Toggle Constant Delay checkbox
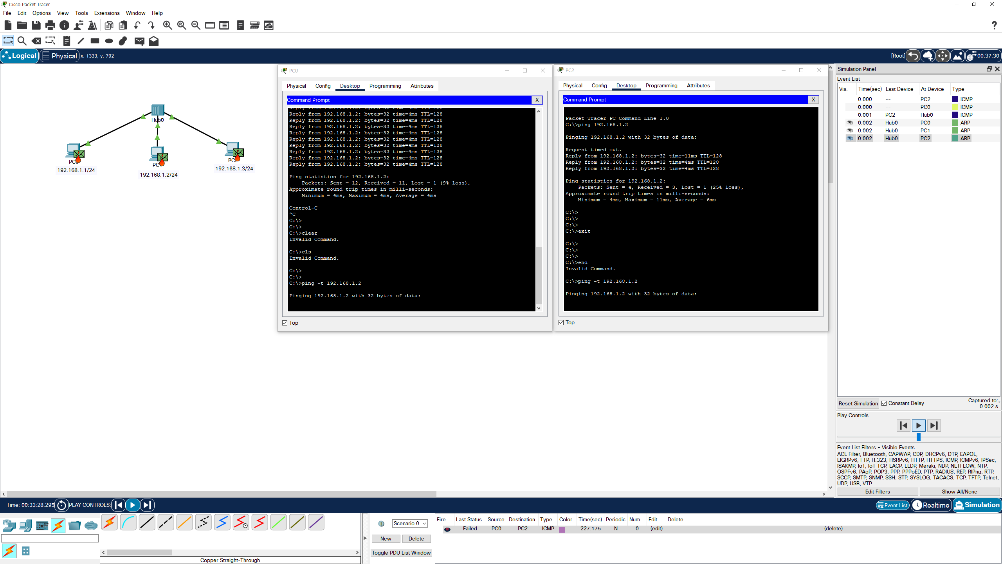Viewport: 1002px width, 564px height. (x=884, y=403)
